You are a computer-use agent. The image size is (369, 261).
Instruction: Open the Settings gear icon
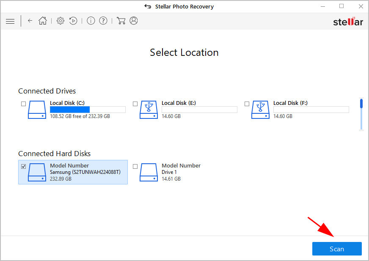pyautogui.click(x=61, y=21)
